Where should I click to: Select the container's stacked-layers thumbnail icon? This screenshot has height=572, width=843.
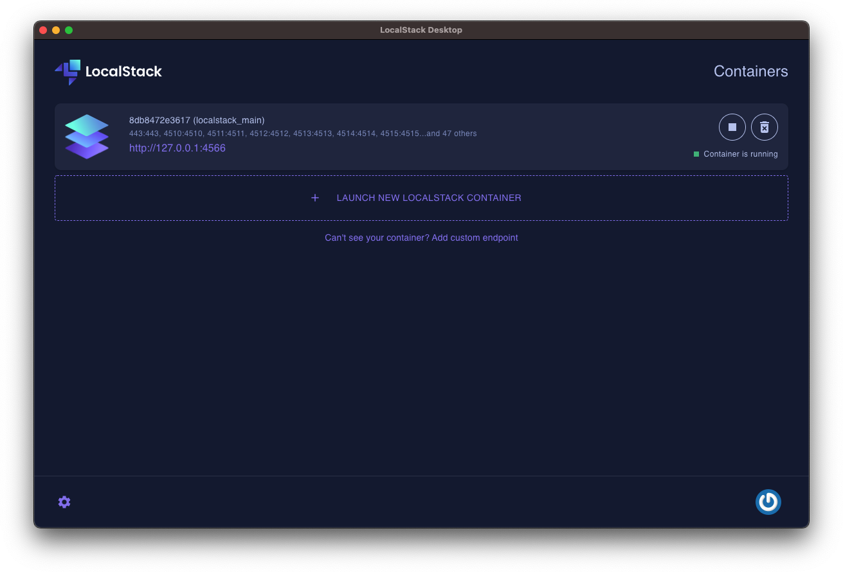pyautogui.click(x=87, y=136)
